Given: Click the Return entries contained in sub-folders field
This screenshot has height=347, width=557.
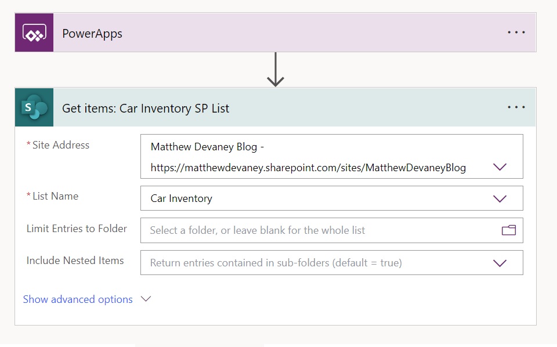Looking at the screenshot, I should tap(332, 263).
